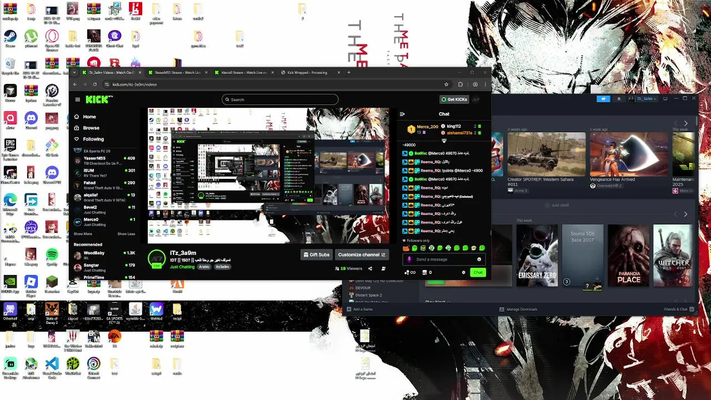
Task: Open YasserM55 channel in following list
Action: tap(104, 161)
